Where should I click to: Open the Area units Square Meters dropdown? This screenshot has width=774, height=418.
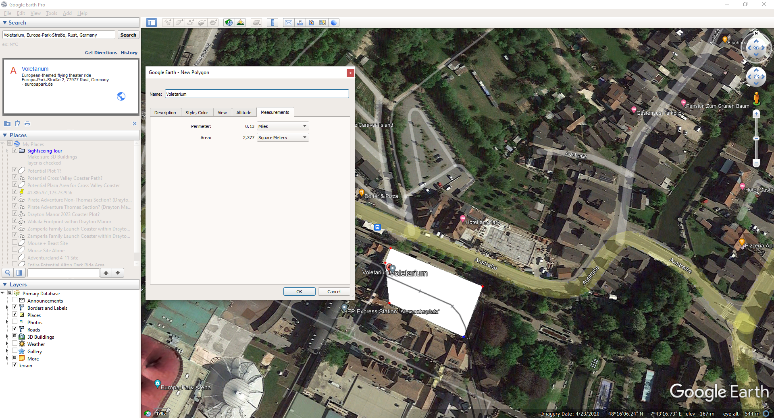[283, 137]
